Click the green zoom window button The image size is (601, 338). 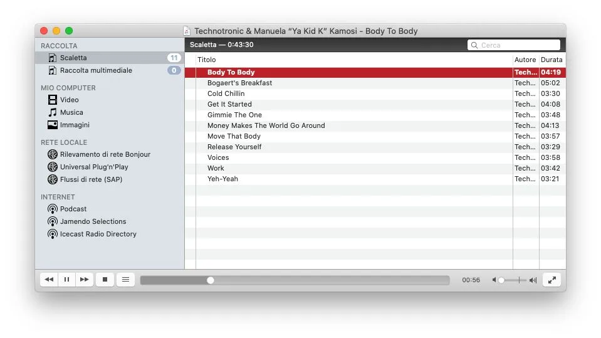(x=69, y=31)
